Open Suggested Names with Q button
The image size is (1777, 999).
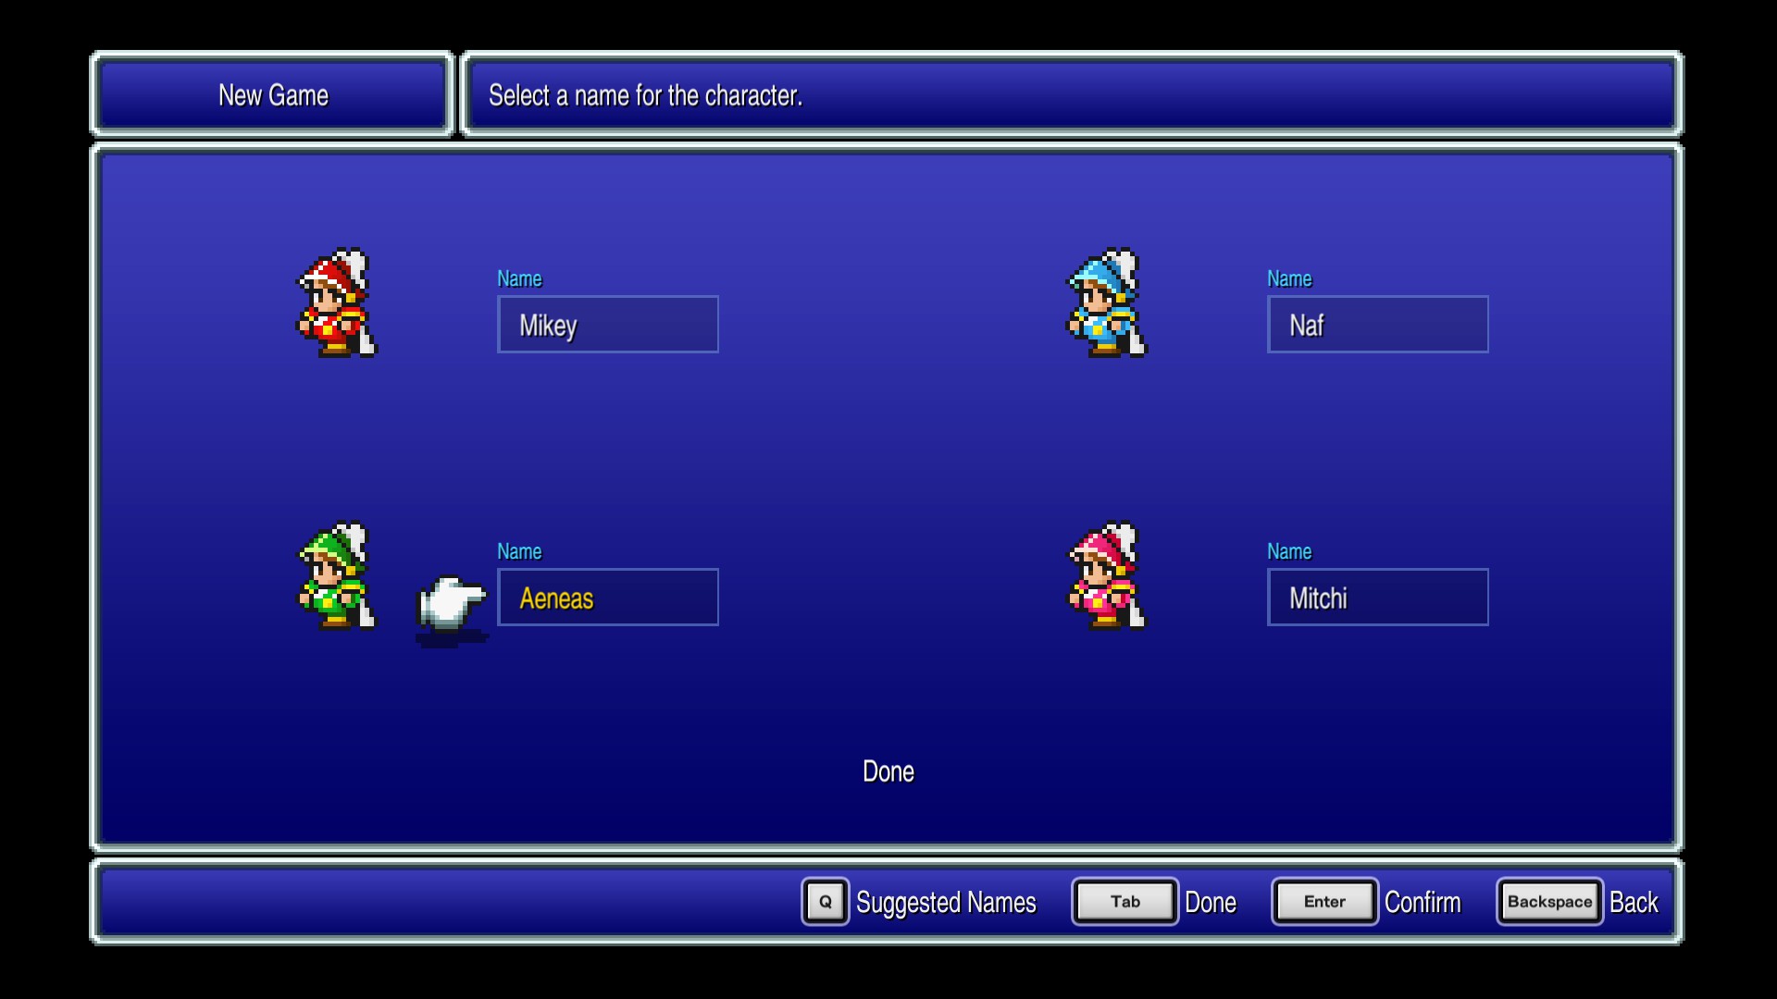click(x=824, y=903)
